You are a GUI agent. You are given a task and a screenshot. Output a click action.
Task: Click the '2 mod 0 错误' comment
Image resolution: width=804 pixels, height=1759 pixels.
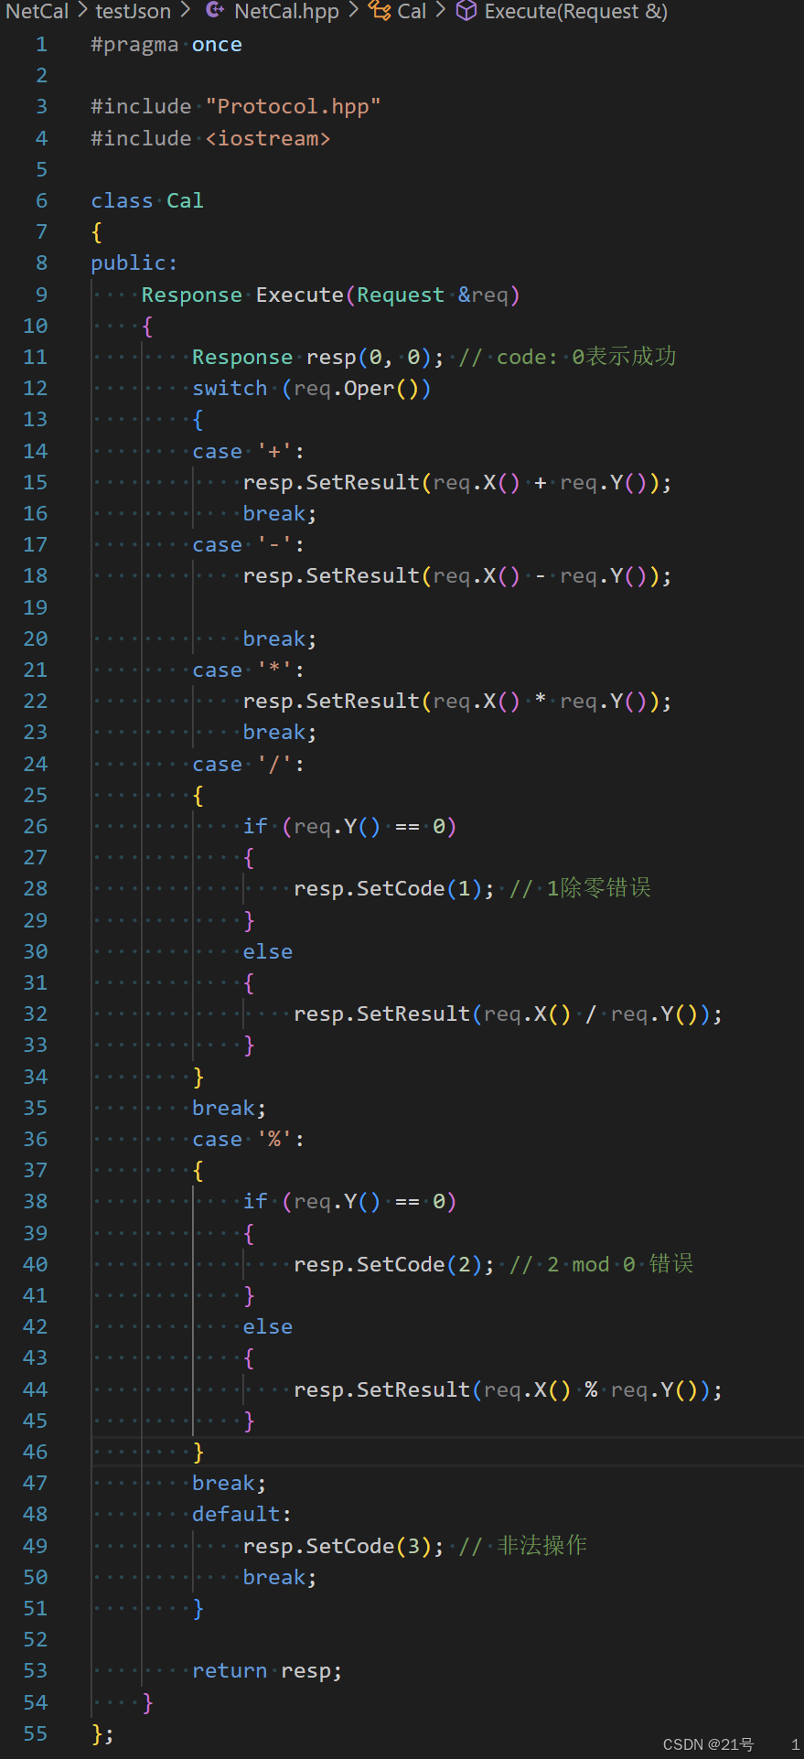(x=602, y=1265)
